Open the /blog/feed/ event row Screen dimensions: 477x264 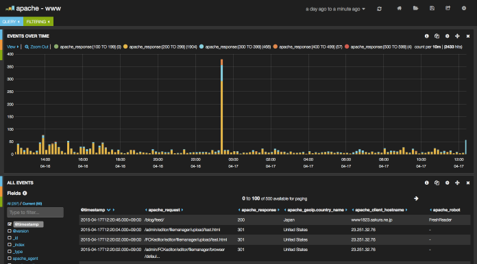[x=275, y=220]
